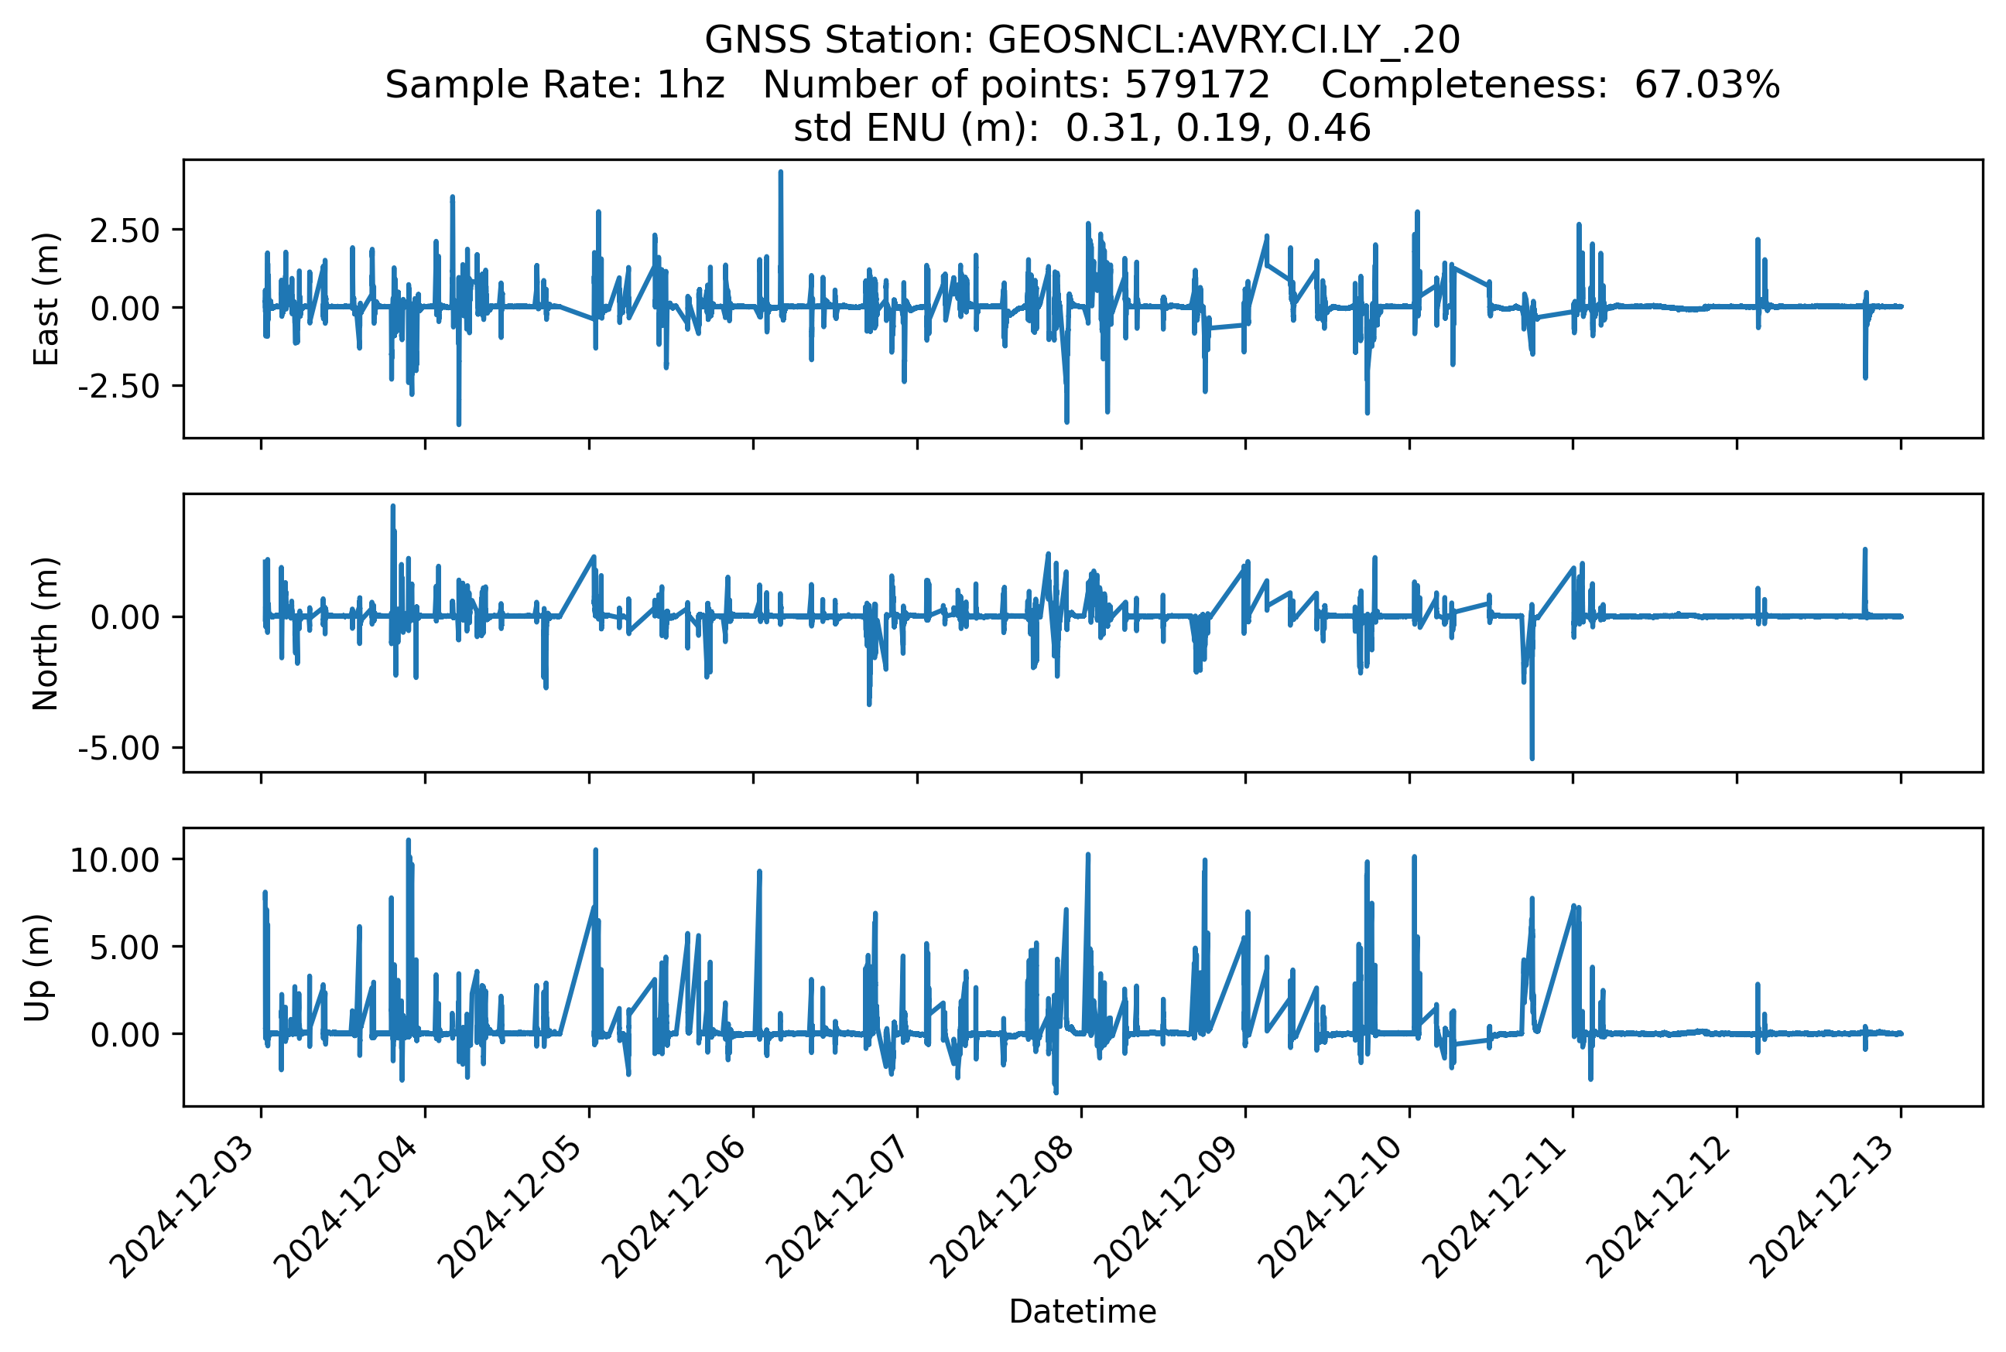
Task: Click the -2.50 tick on East axis
Action: pos(118,386)
